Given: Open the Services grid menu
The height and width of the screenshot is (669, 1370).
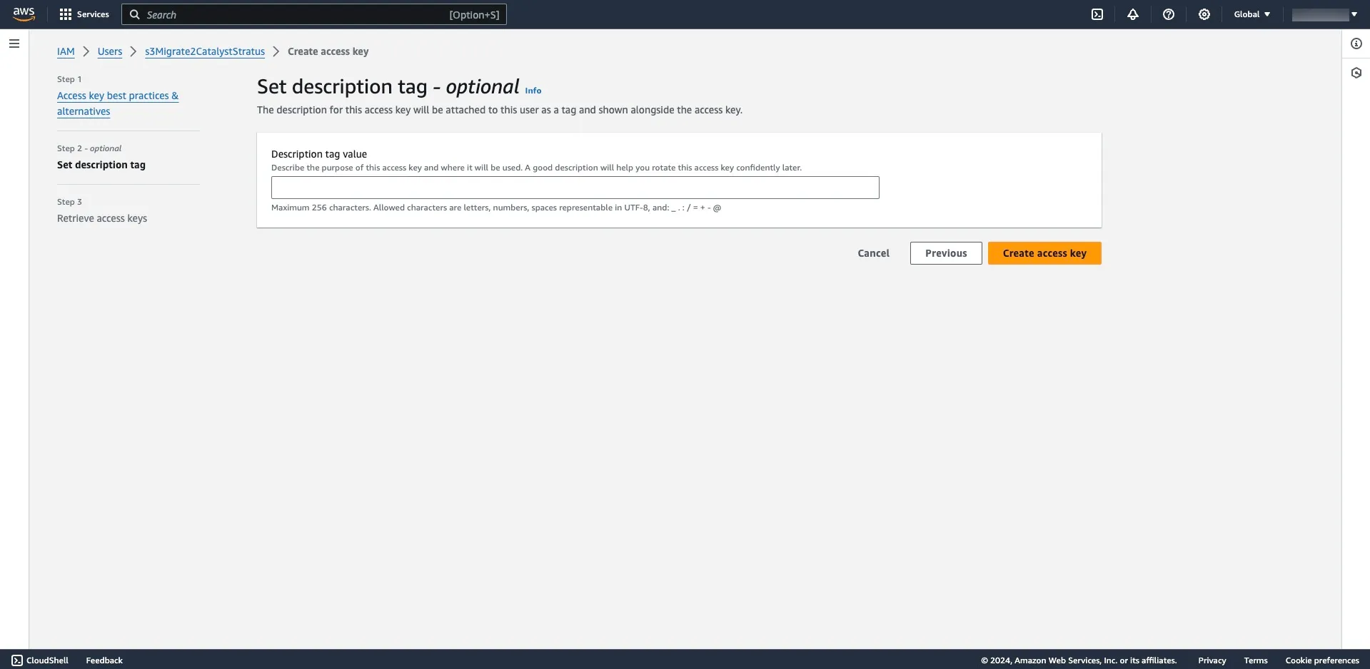Looking at the screenshot, I should pos(84,14).
